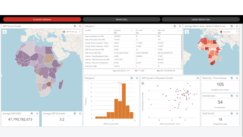Click the 105 value in Electricity card
Viewport: 243px width, 137px height.
[220, 85]
